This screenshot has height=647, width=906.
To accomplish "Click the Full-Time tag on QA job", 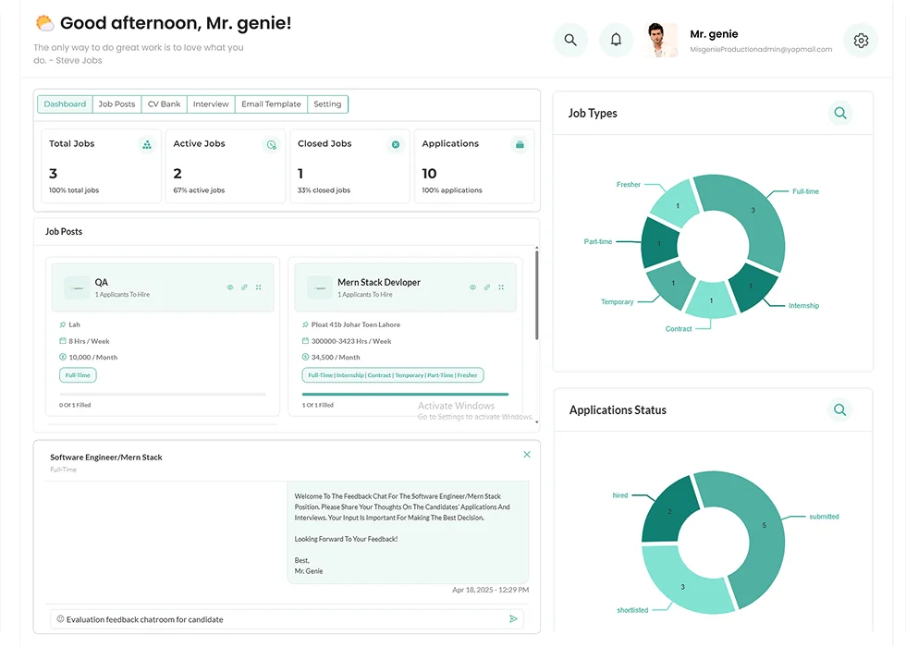I will [x=78, y=375].
